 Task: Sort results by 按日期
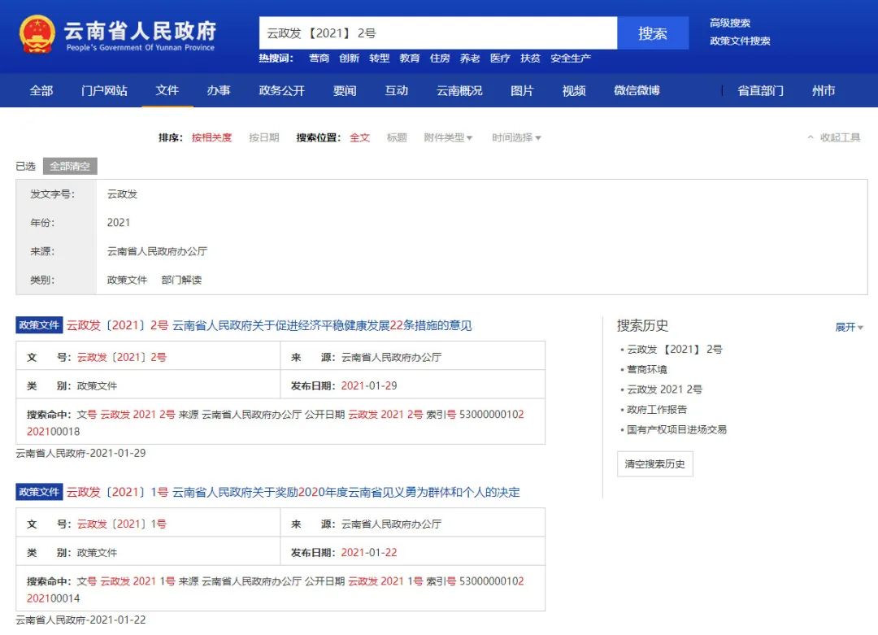point(263,137)
